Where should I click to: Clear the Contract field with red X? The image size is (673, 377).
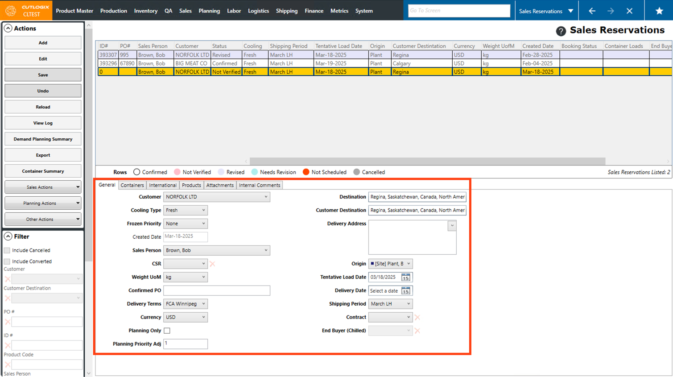[417, 317]
